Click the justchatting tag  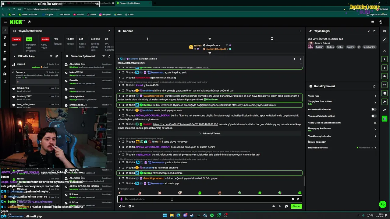tap(370, 47)
